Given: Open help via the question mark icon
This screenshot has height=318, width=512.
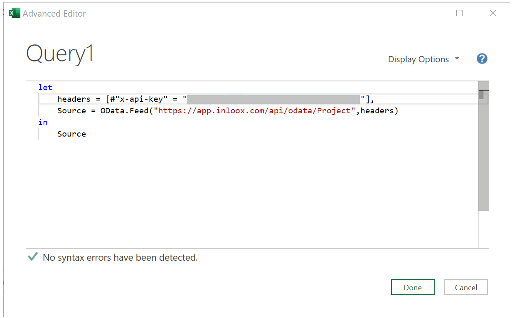Looking at the screenshot, I should coord(482,59).
